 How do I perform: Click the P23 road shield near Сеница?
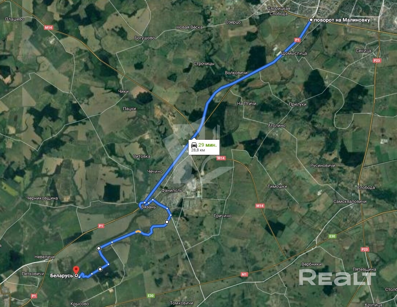377,61
